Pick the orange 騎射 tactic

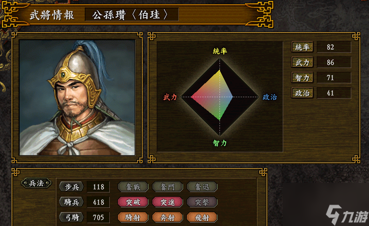[133, 217]
